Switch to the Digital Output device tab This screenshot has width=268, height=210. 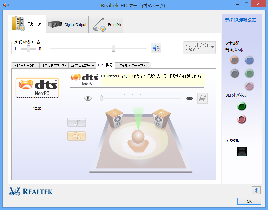(67, 24)
